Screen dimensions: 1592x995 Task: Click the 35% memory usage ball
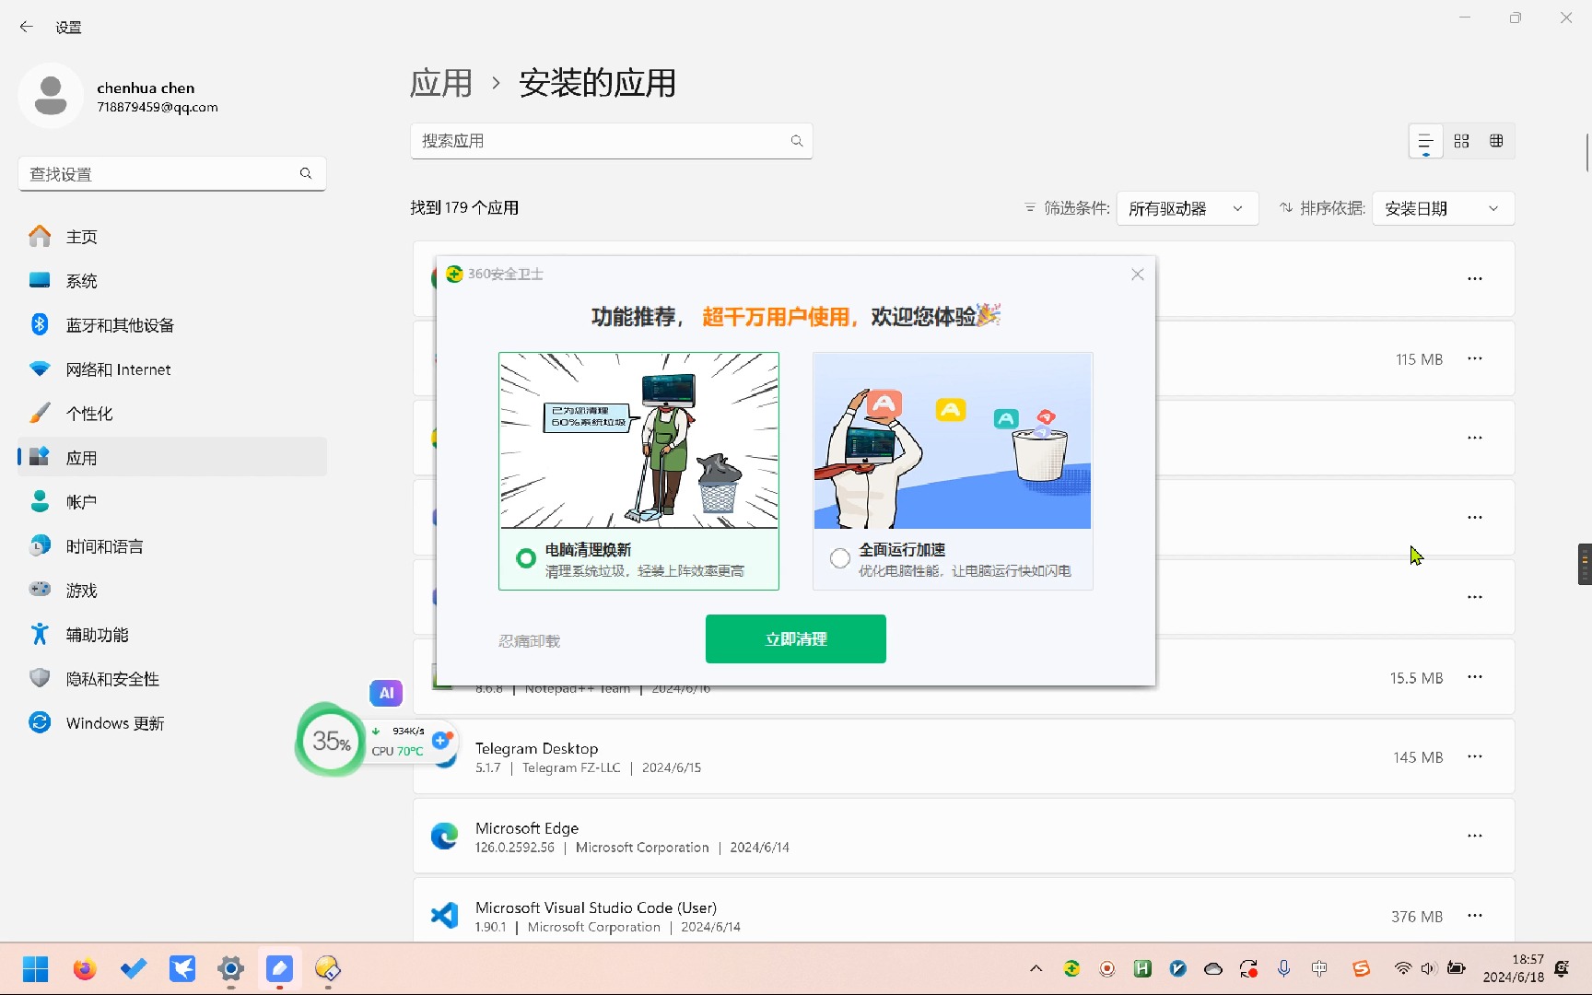tap(332, 740)
